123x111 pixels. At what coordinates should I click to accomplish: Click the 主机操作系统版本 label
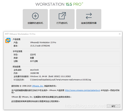pos(21,76)
